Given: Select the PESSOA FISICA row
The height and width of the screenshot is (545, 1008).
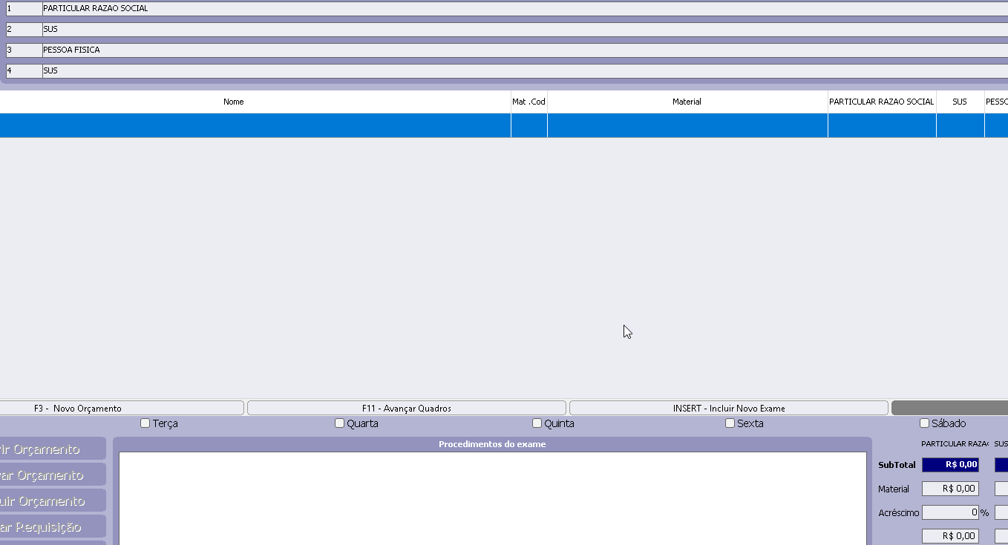Looking at the screenshot, I should (x=297, y=50).
